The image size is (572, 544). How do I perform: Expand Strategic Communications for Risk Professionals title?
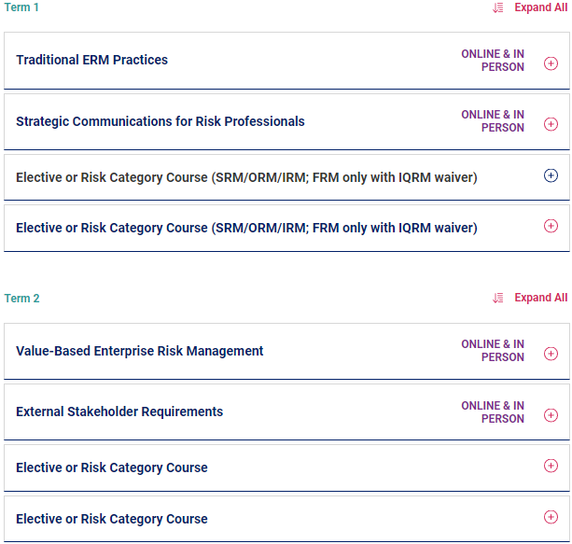click(160, 121)
